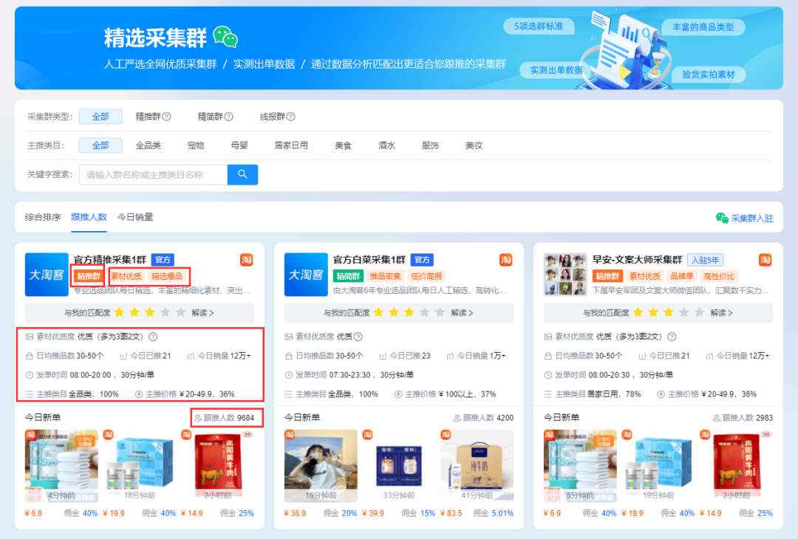Click 精简群 tag on 官方白菜采集1群

pyautogui.click(x=348, y=276)
